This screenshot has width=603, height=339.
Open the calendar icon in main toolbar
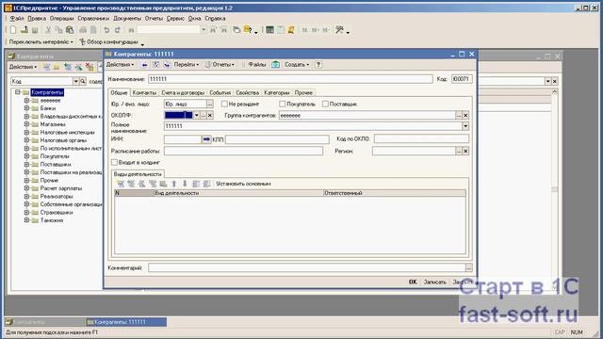click(x=281, y=29)
